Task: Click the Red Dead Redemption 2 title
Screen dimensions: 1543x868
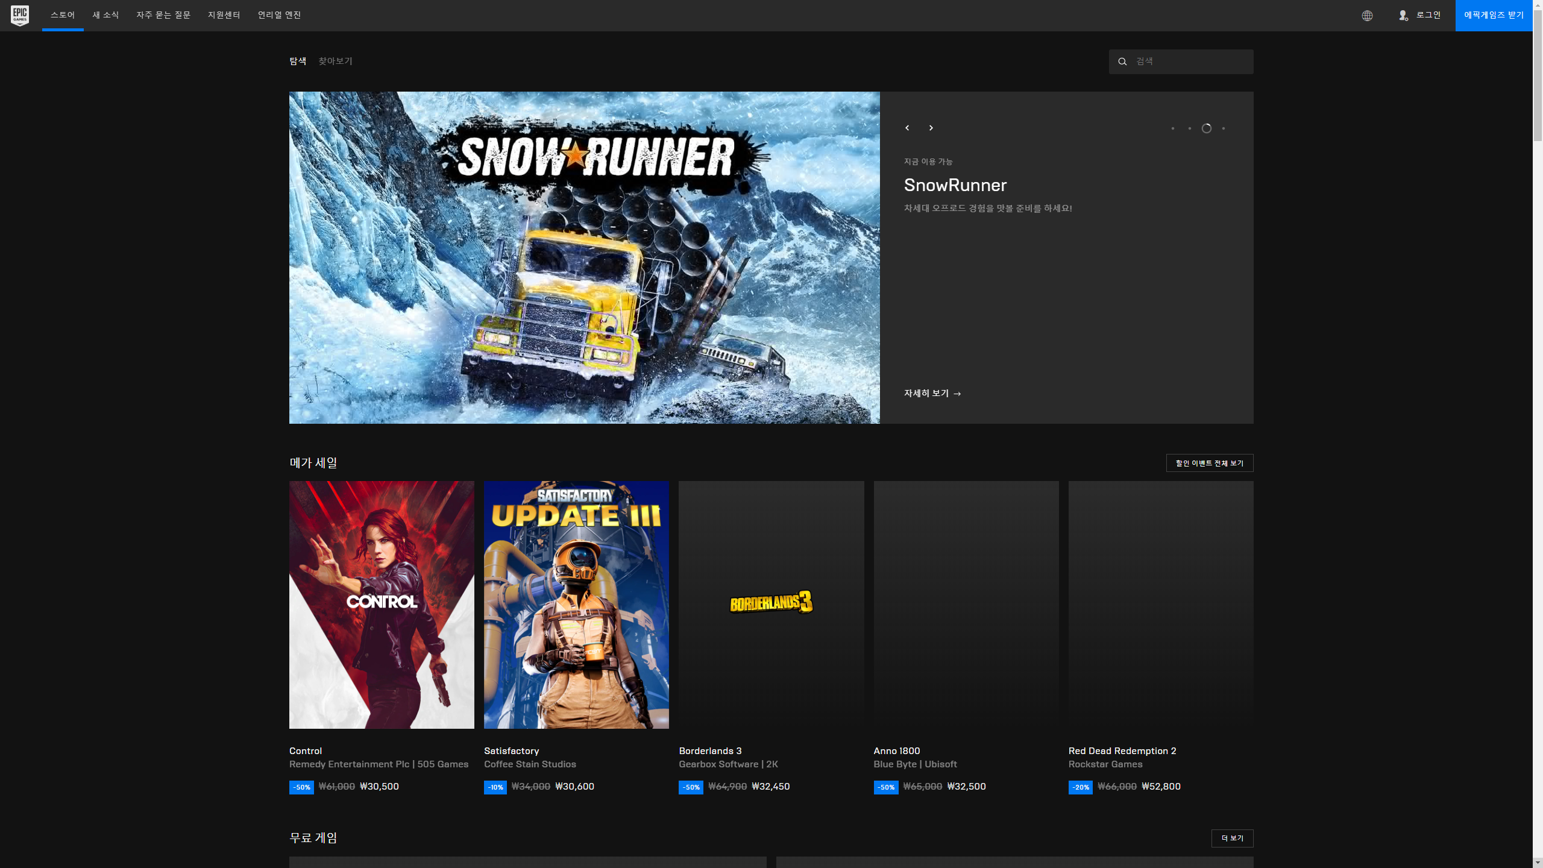Action: [x=1122, y=750]
